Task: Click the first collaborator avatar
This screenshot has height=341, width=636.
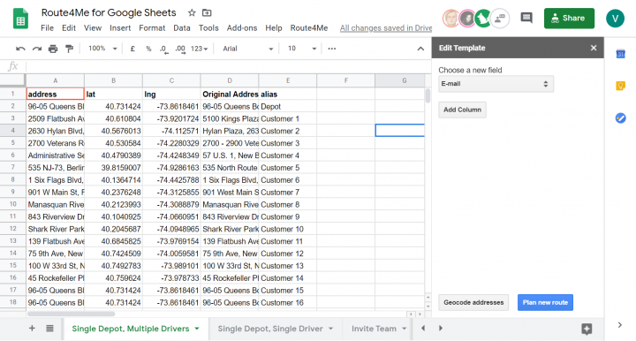Action: pos(450,19)
